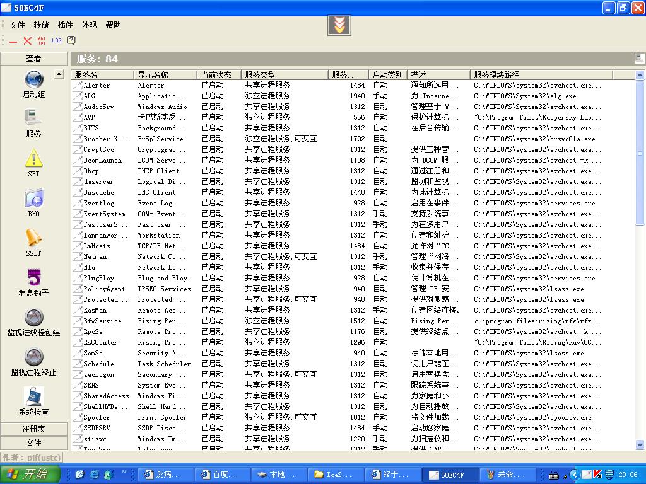The width and height of the screenshot is (646, 484).
Task: Open the 帮助 menu
Action: [114, 25]
